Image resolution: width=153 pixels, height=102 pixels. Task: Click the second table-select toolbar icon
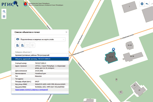[x=22, y=45]
